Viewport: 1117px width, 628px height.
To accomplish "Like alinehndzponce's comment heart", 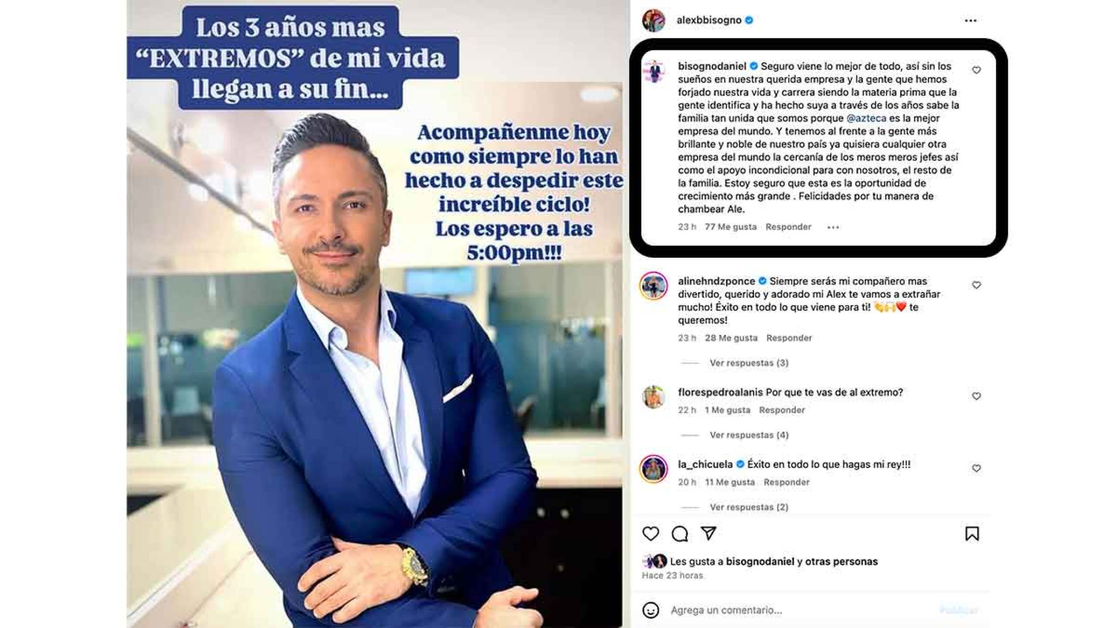I will click(977, 285).
